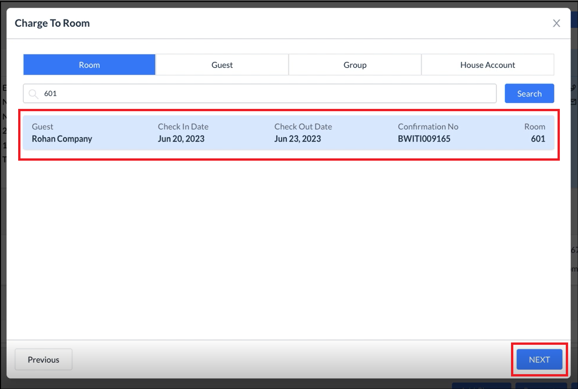Click the Charge To Room dialog title
Viewport: 578px width, 389px height.
click(52, 23)
